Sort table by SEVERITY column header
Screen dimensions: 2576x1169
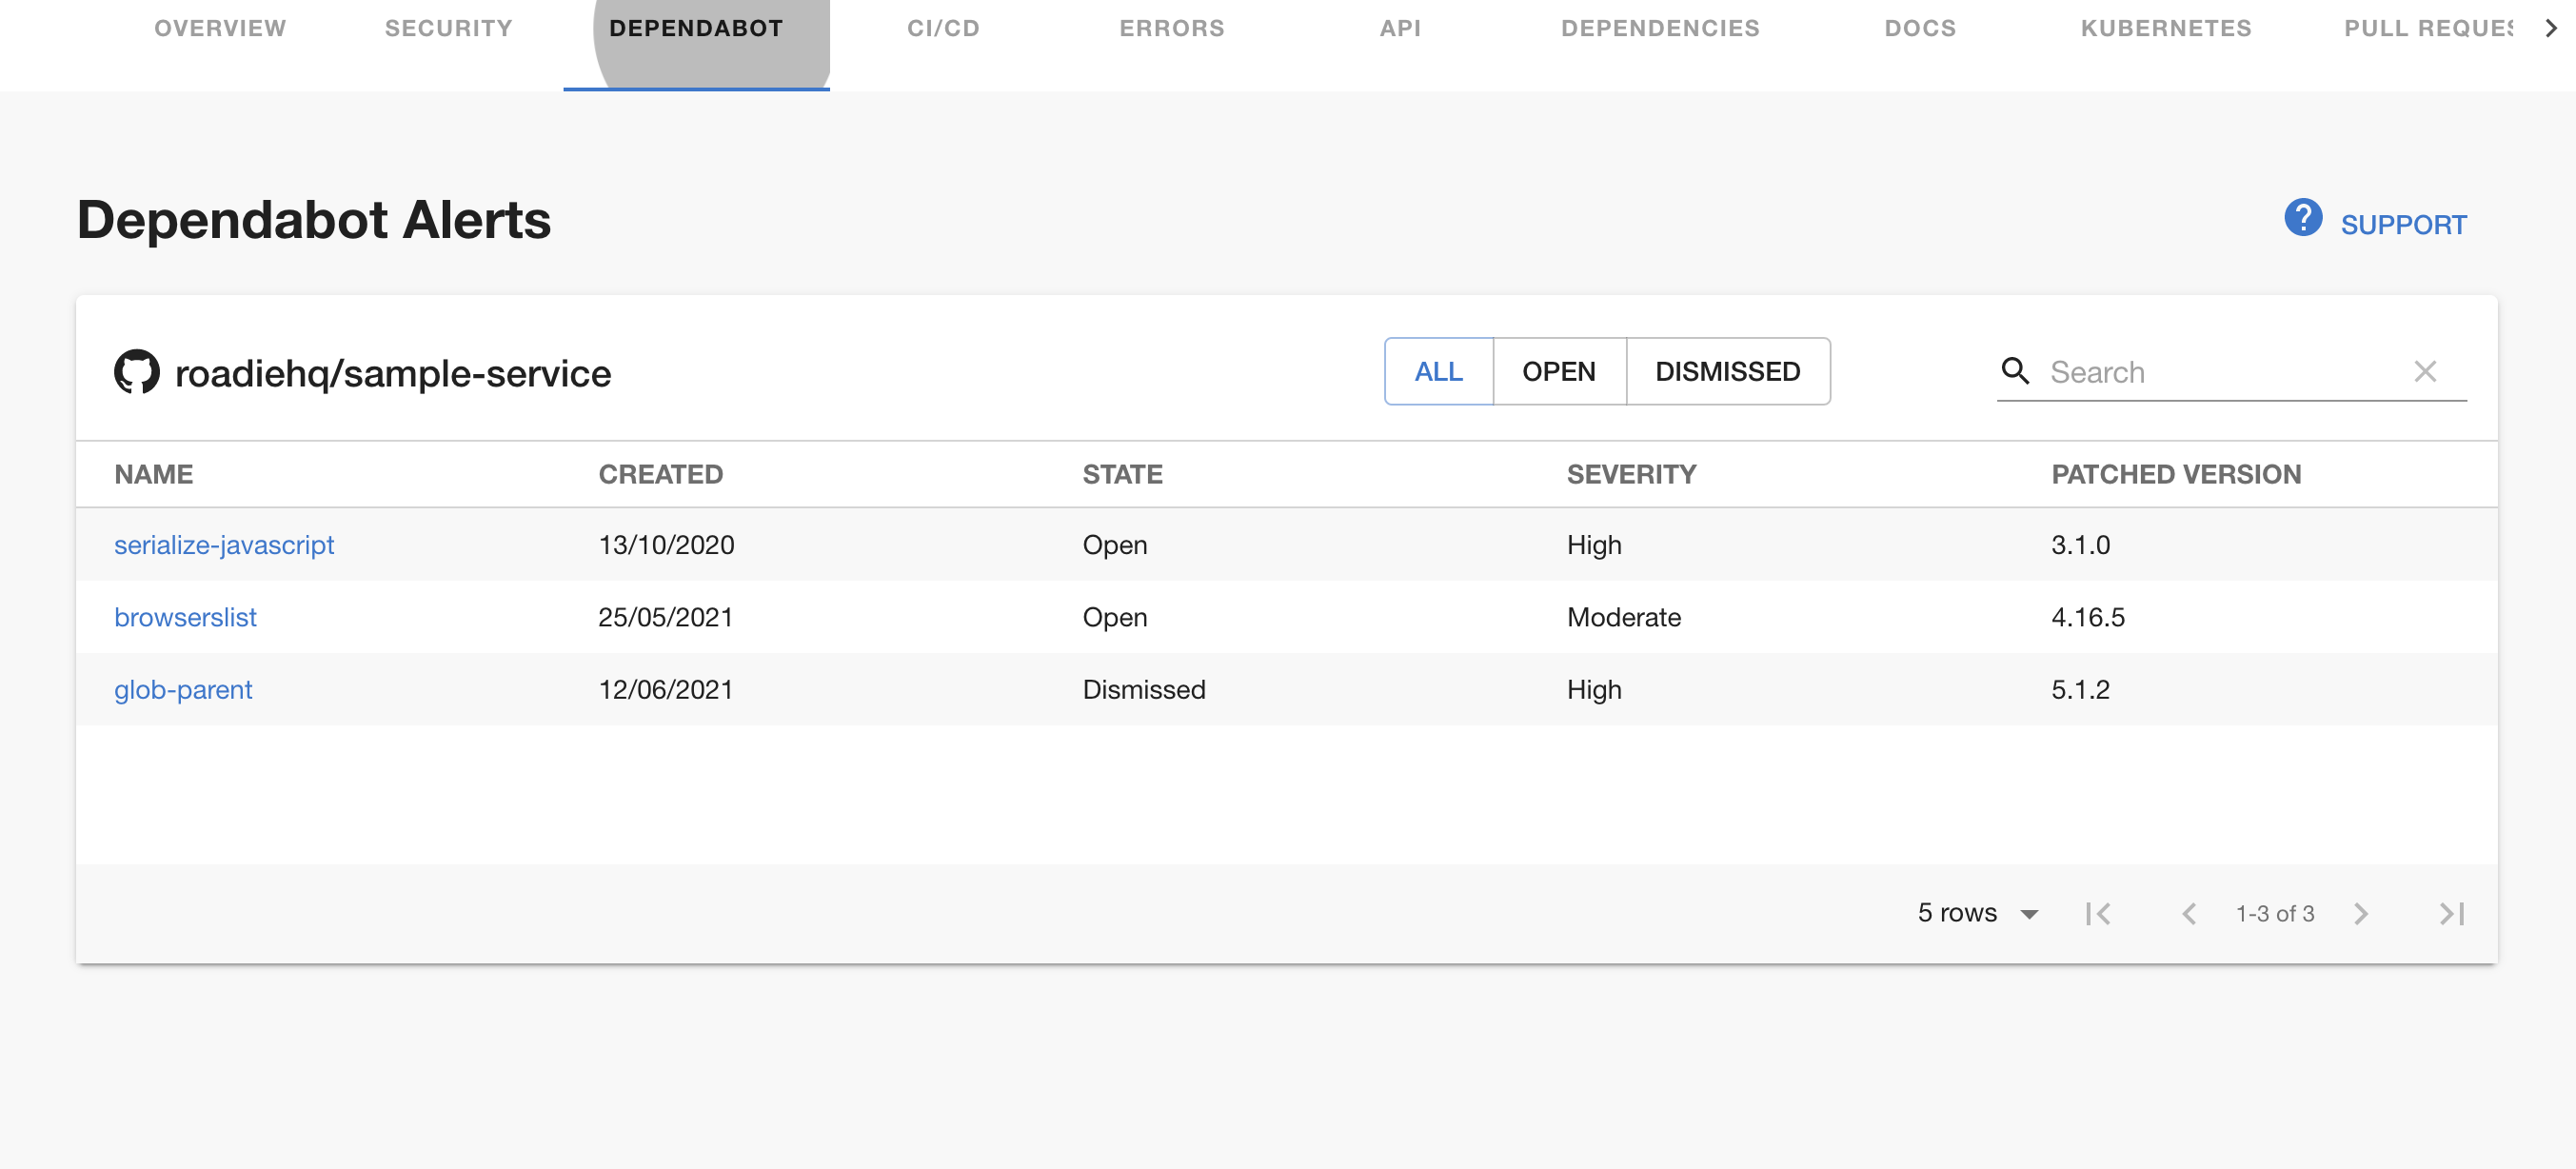(1631, 474)
